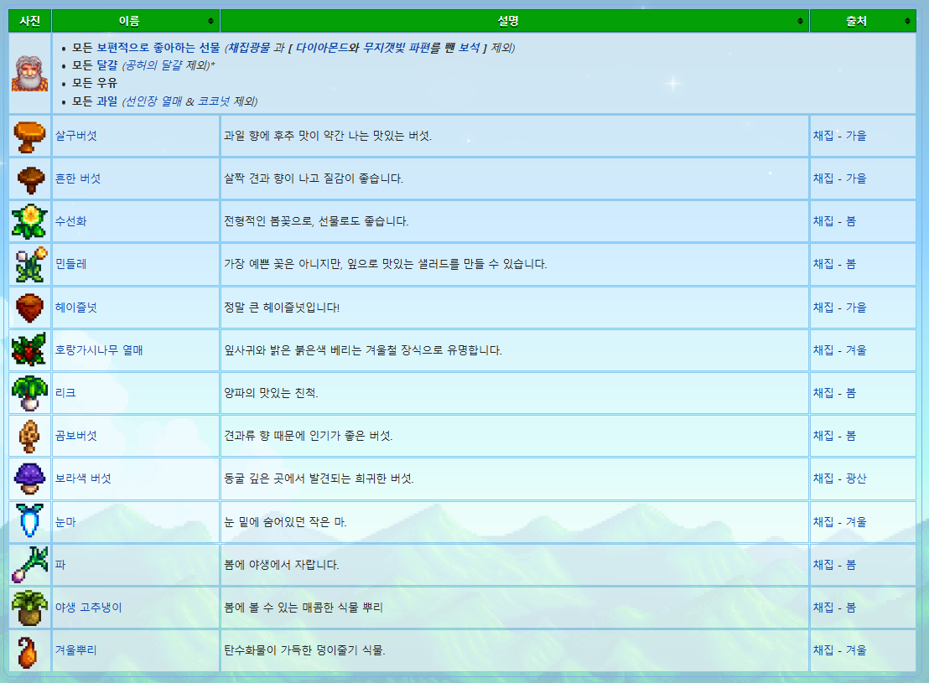Click the 민들레 dandelion icon
Viewport: 929px width, 683px height.
tap(31, 264)
